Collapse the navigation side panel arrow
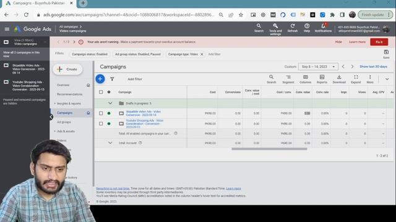 click(x=51, y=117)
